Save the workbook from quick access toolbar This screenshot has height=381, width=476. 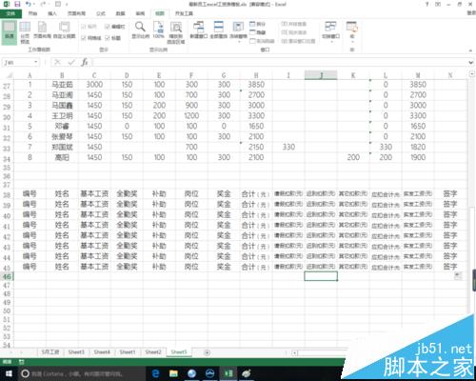17,4
